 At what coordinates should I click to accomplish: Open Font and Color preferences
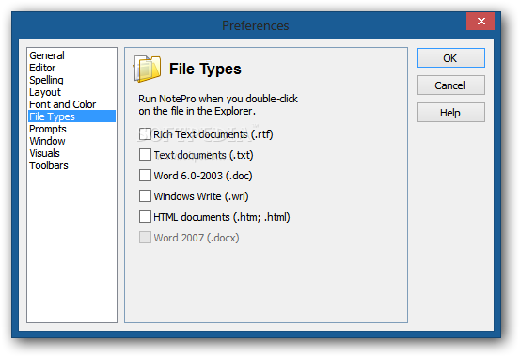(63, 104)
